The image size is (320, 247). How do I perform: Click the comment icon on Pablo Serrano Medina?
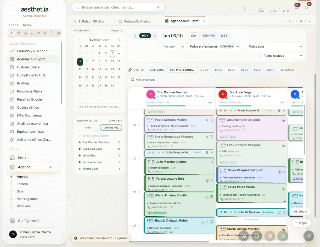[x=211, y=120]
